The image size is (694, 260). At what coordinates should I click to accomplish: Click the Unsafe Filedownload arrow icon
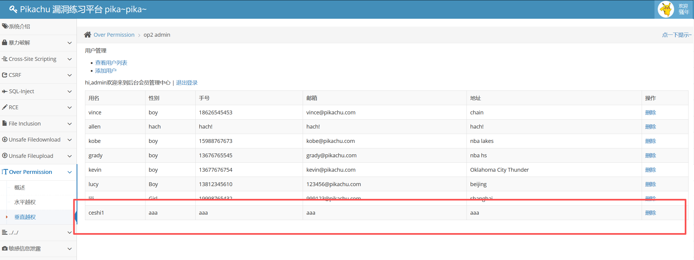click(x=5, y=139)
